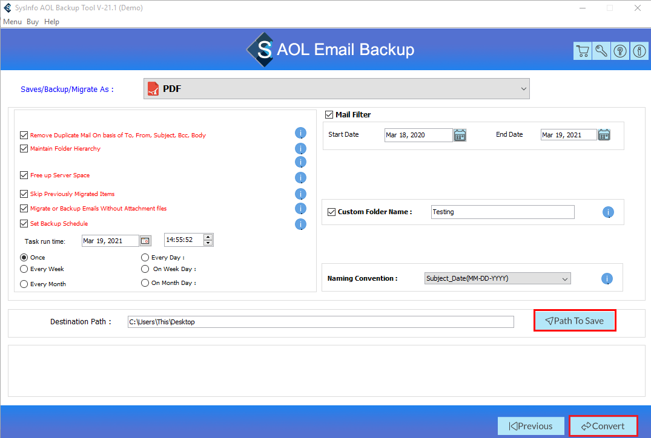Image resolution: width=651 pixels, height=438 pixels.
Task: Open the about info icon in header
Action: (x=639, y=51)
